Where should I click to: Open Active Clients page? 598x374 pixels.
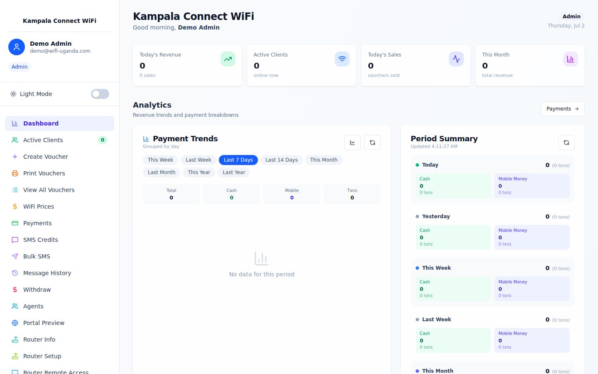coord(59,140)
